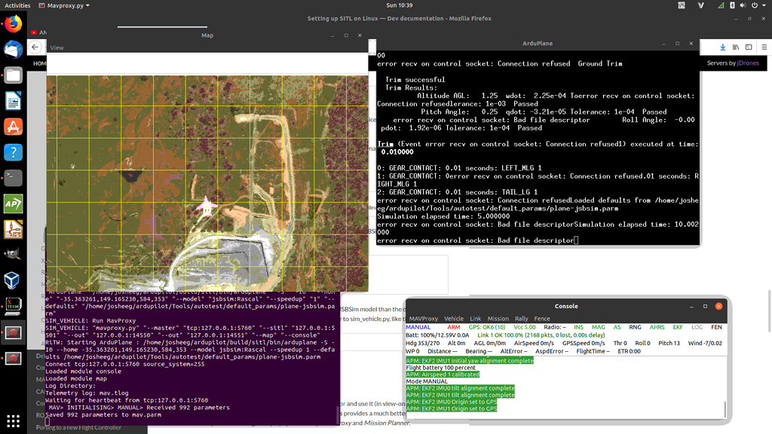Click the red ARM indicator in Console

[452, 328]
